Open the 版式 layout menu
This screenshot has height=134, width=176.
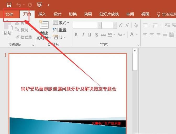[x=61, y=23]
